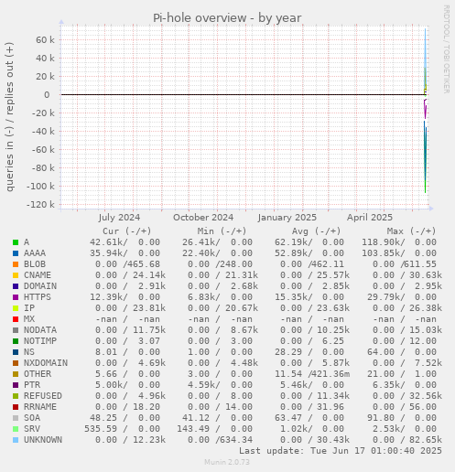The image size is (455, 472).
Task: Click the 'April 2025' x-axis label
Action: click(370, 218)
